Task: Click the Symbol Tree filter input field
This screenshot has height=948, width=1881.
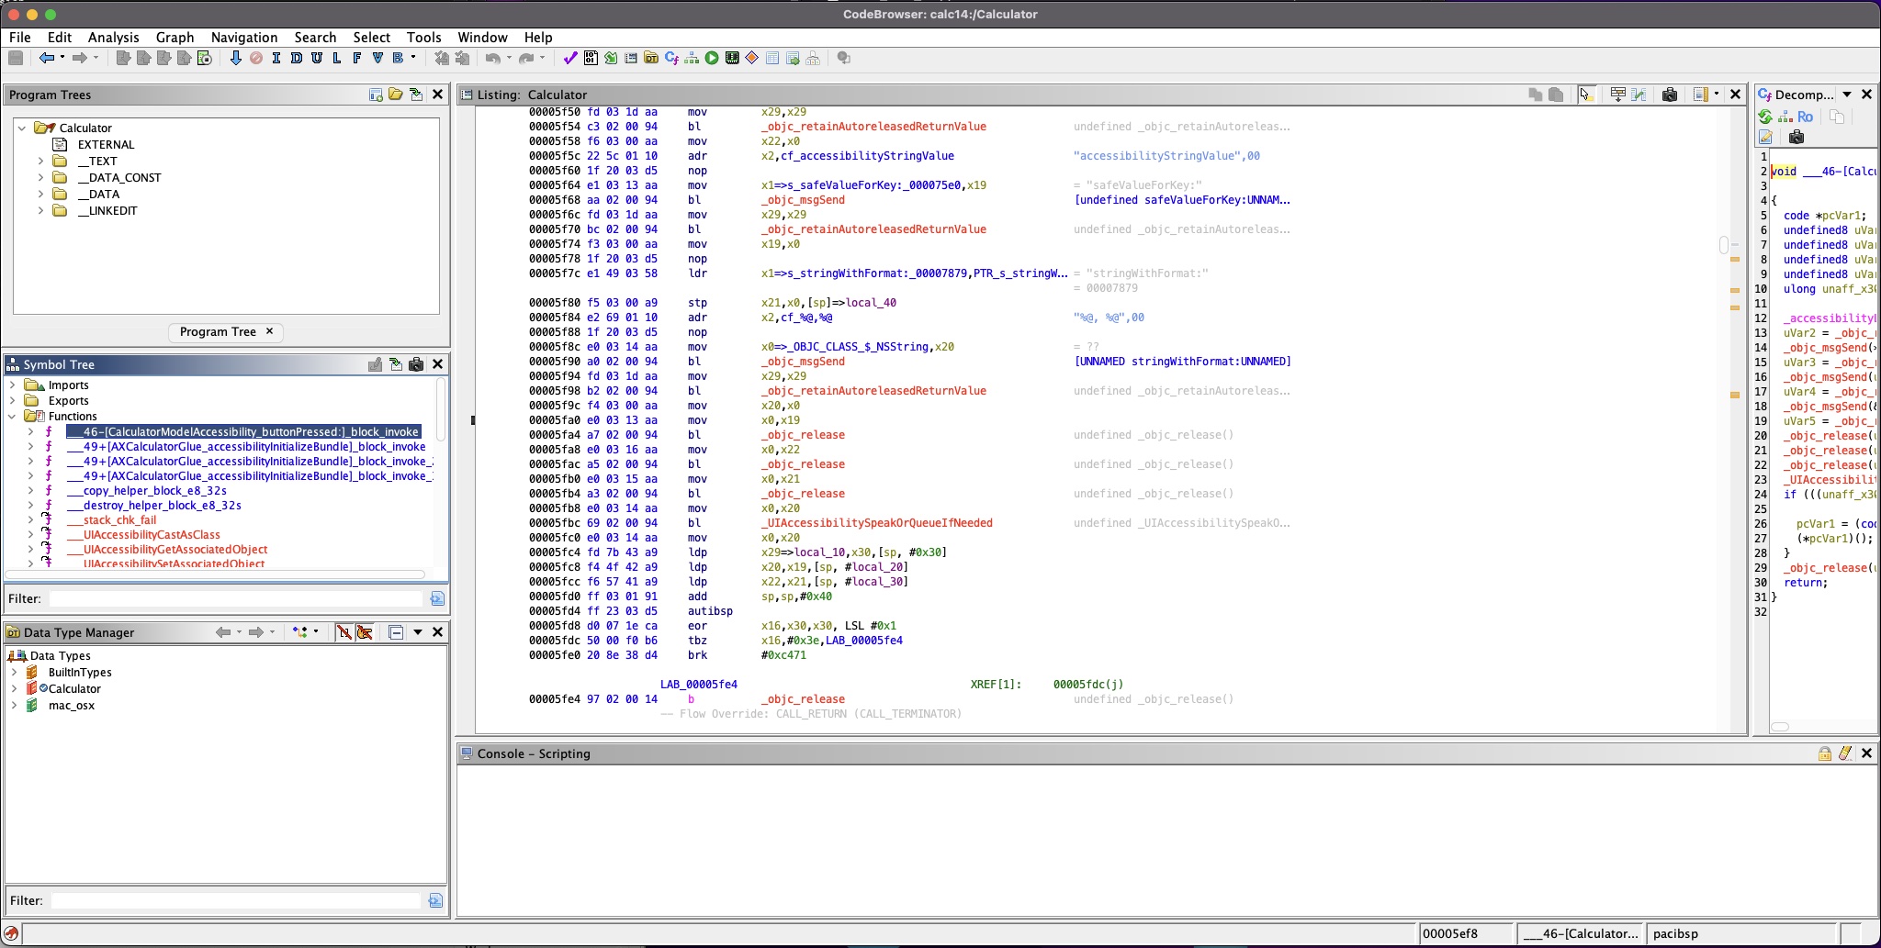Action: (x=238, y=598)
